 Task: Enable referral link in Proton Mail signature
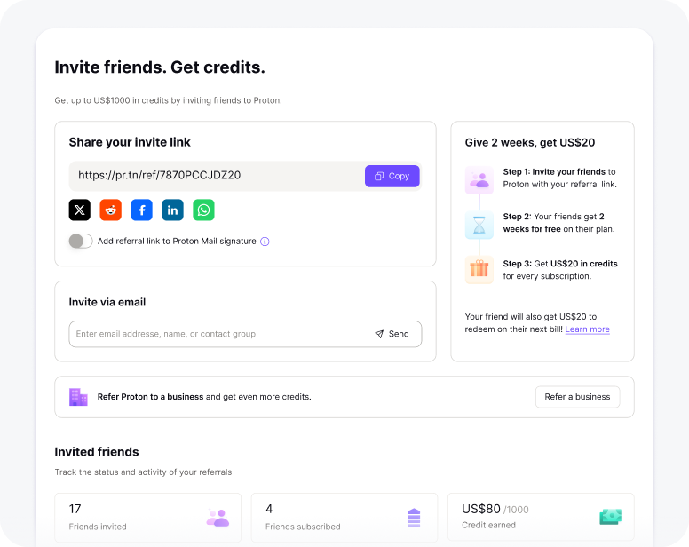coord(81,242)
